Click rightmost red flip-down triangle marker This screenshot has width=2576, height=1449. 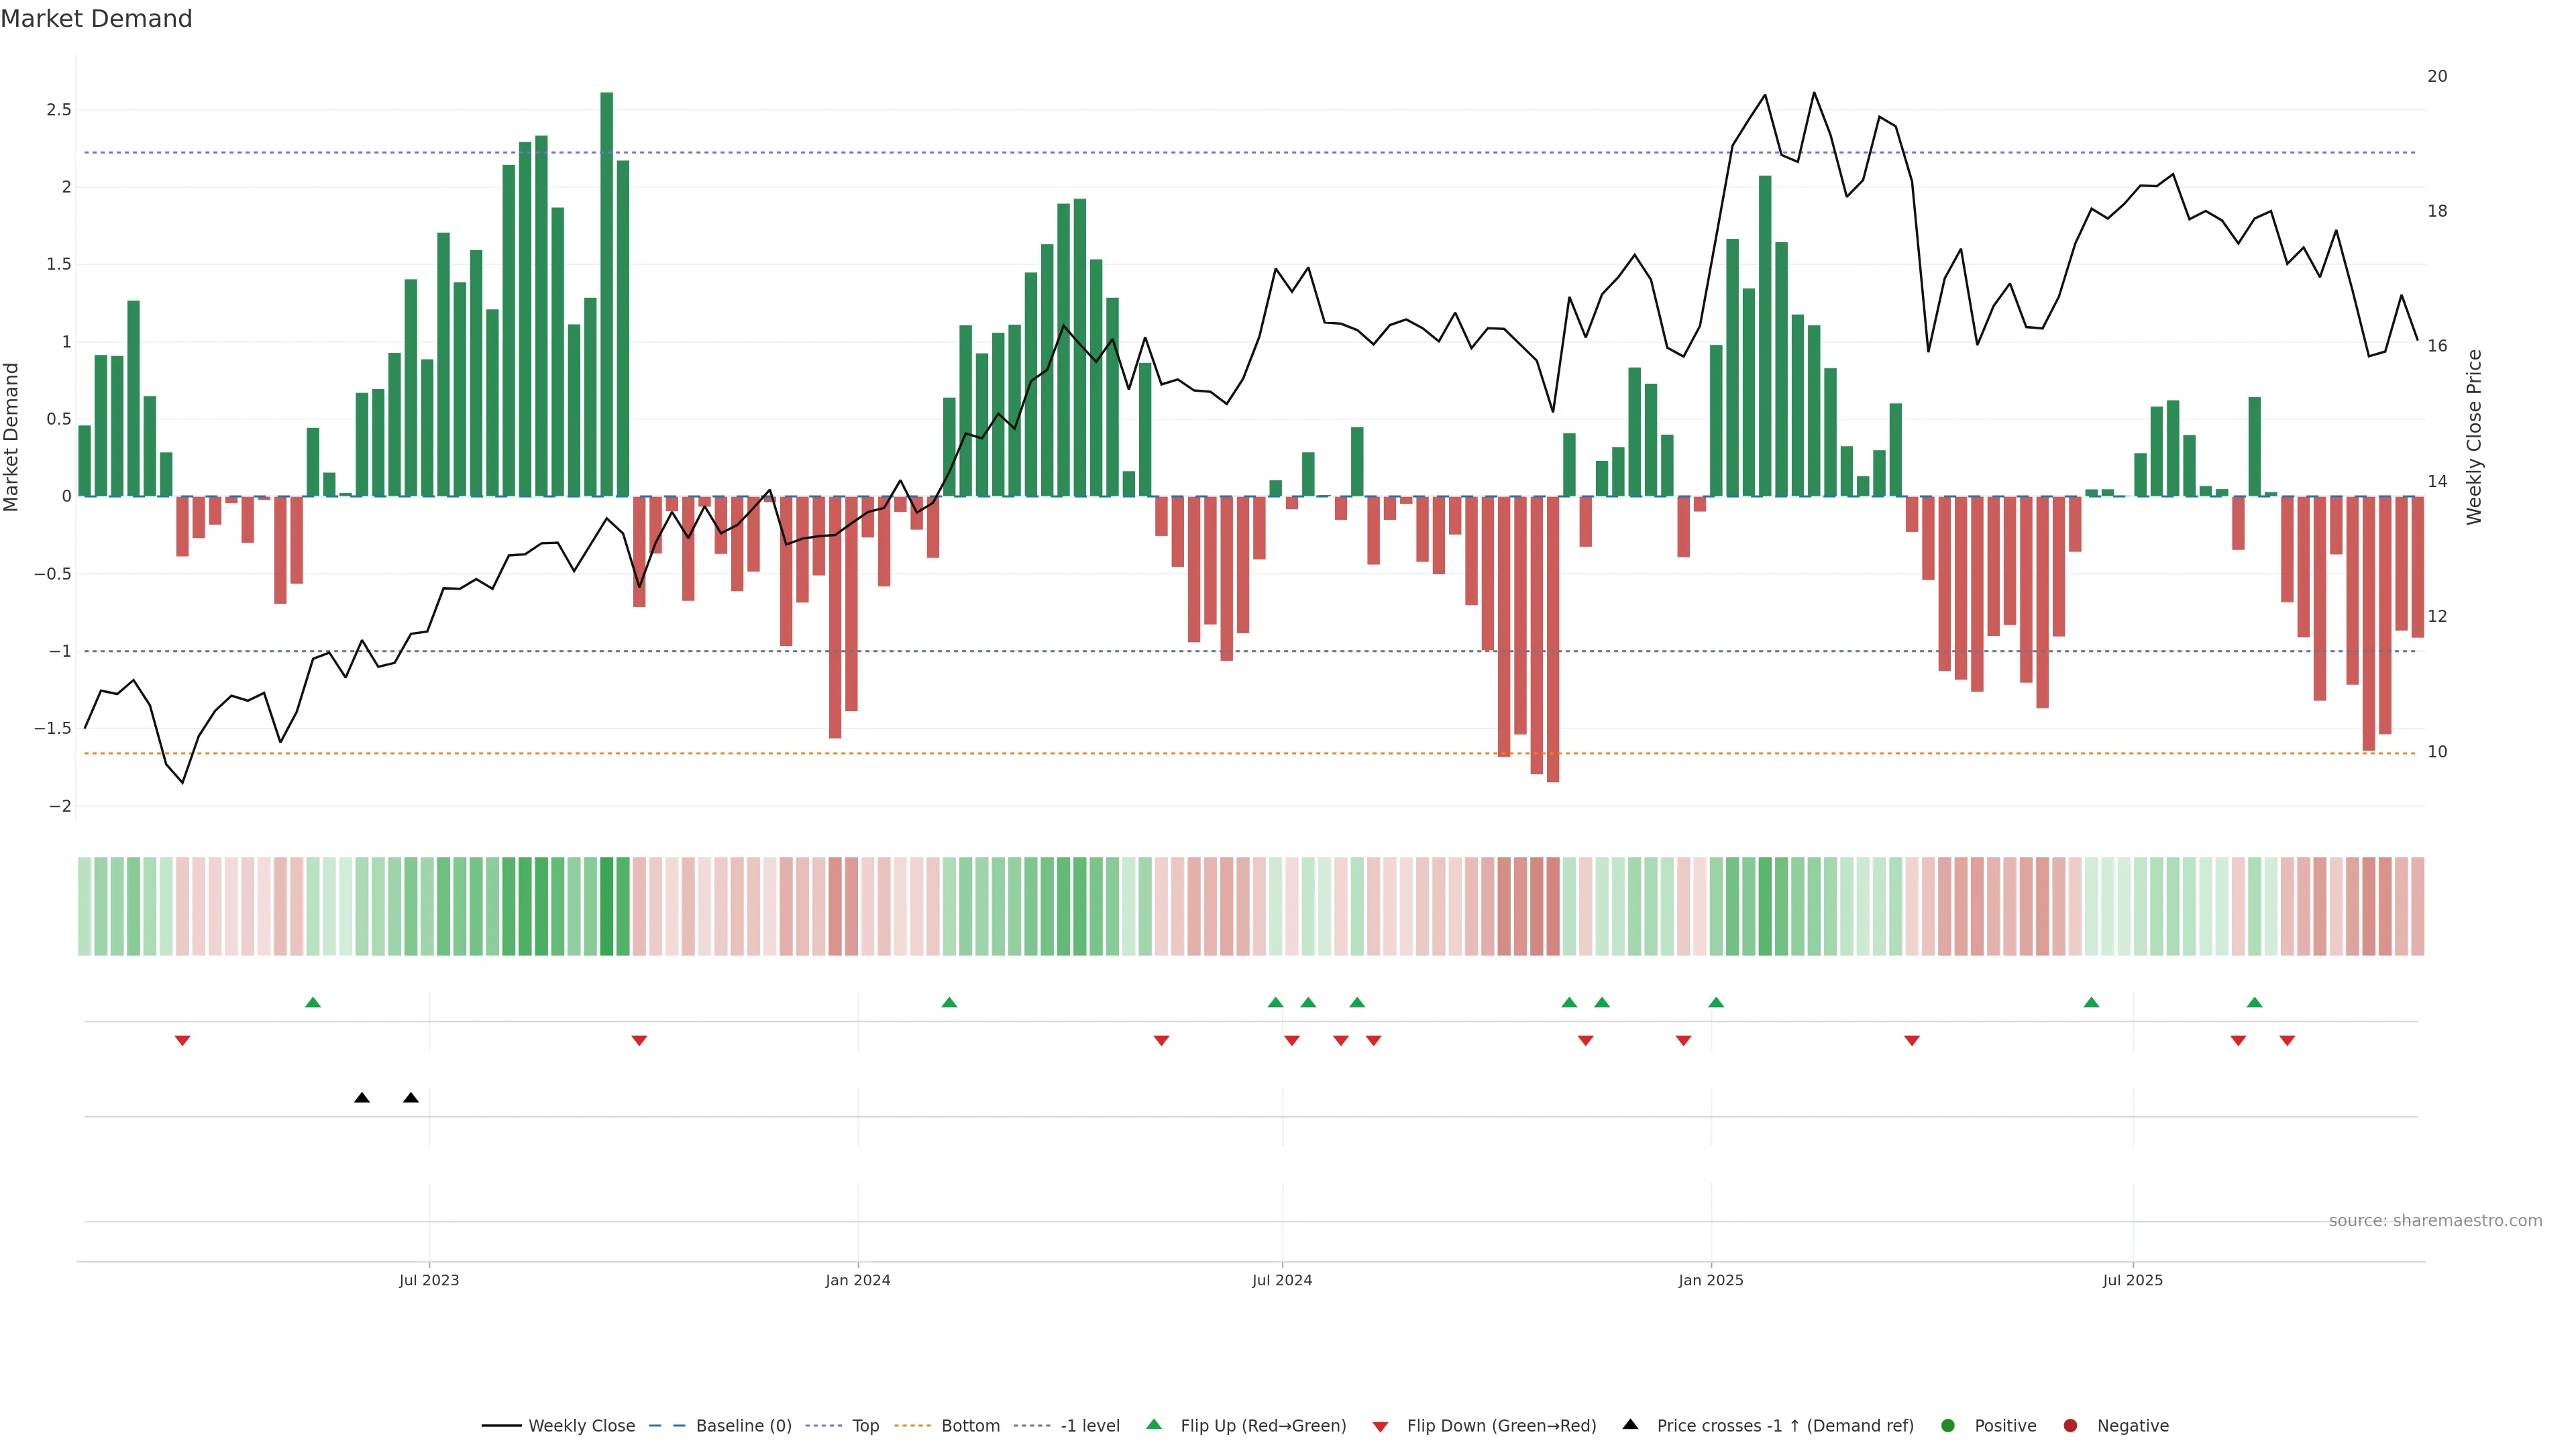click(2287, 1041)
